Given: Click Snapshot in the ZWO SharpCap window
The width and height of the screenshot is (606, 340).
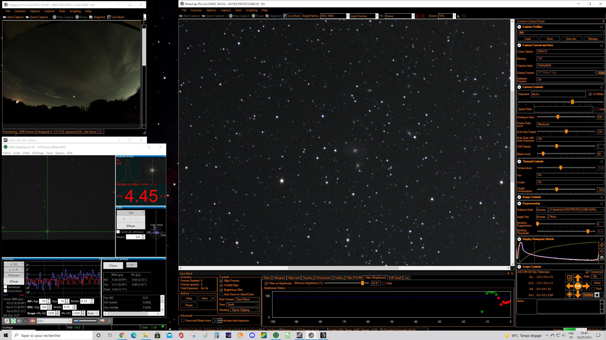Looking at the screenshot, I should point(97,17).
